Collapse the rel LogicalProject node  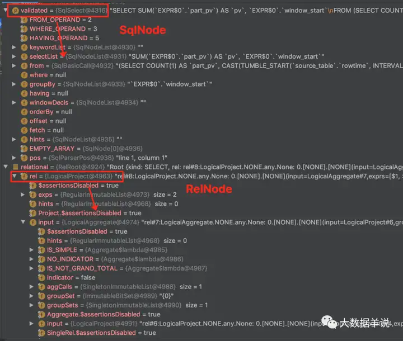click(x=15, y=176)
